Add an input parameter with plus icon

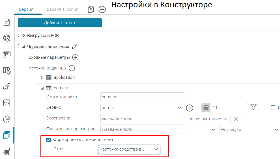click(x=75, y=57)
